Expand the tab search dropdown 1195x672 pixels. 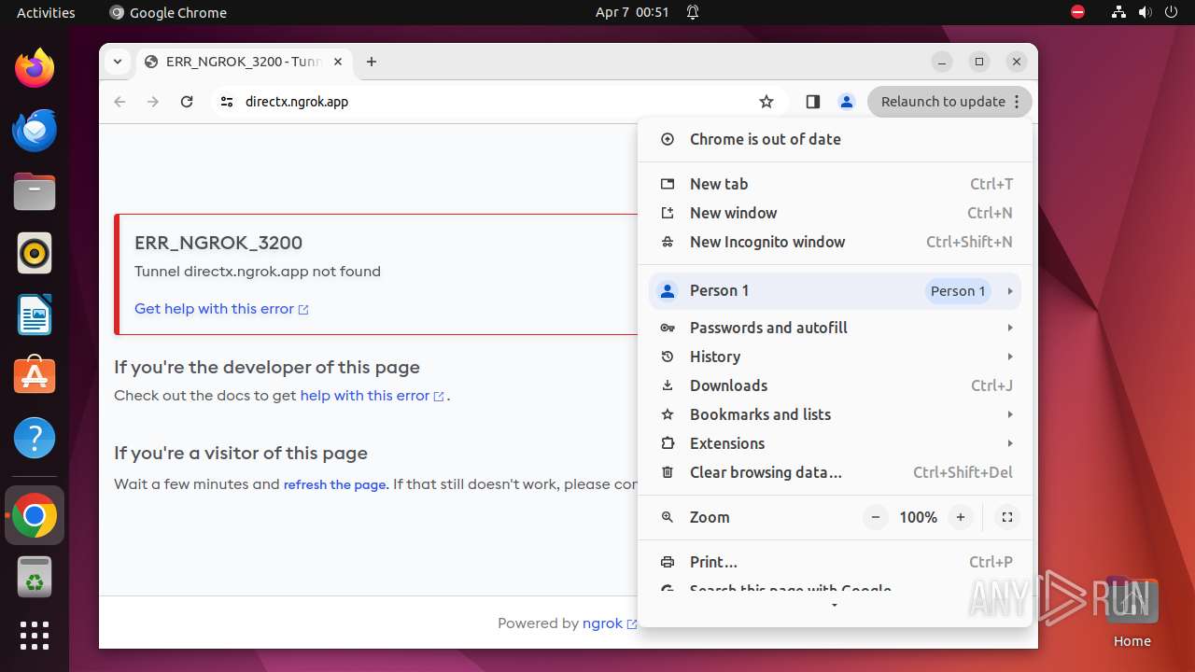118,62
